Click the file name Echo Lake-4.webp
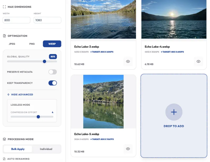Image resolution: width=210 pixels, height=162 pixels. click(157, 47)
